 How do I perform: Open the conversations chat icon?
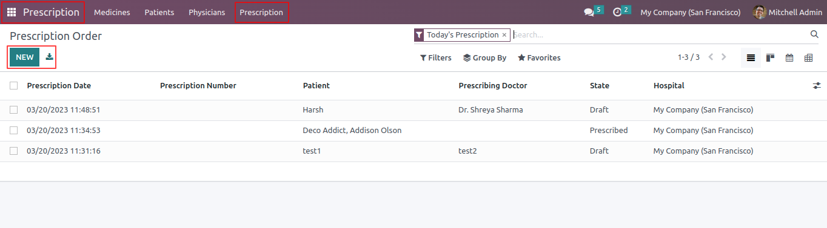(x=589, y=12)
